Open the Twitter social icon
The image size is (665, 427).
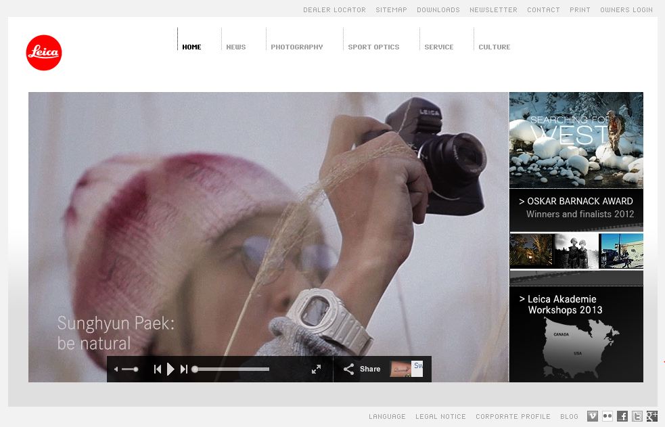637,416
